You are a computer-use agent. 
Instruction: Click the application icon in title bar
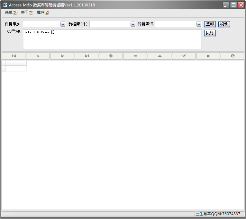(5, 5)
